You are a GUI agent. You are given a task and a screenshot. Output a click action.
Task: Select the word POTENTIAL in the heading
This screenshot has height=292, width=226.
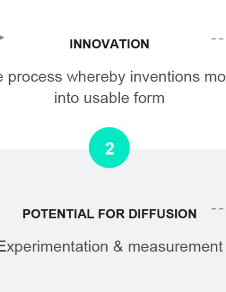[x=58, y=214]
